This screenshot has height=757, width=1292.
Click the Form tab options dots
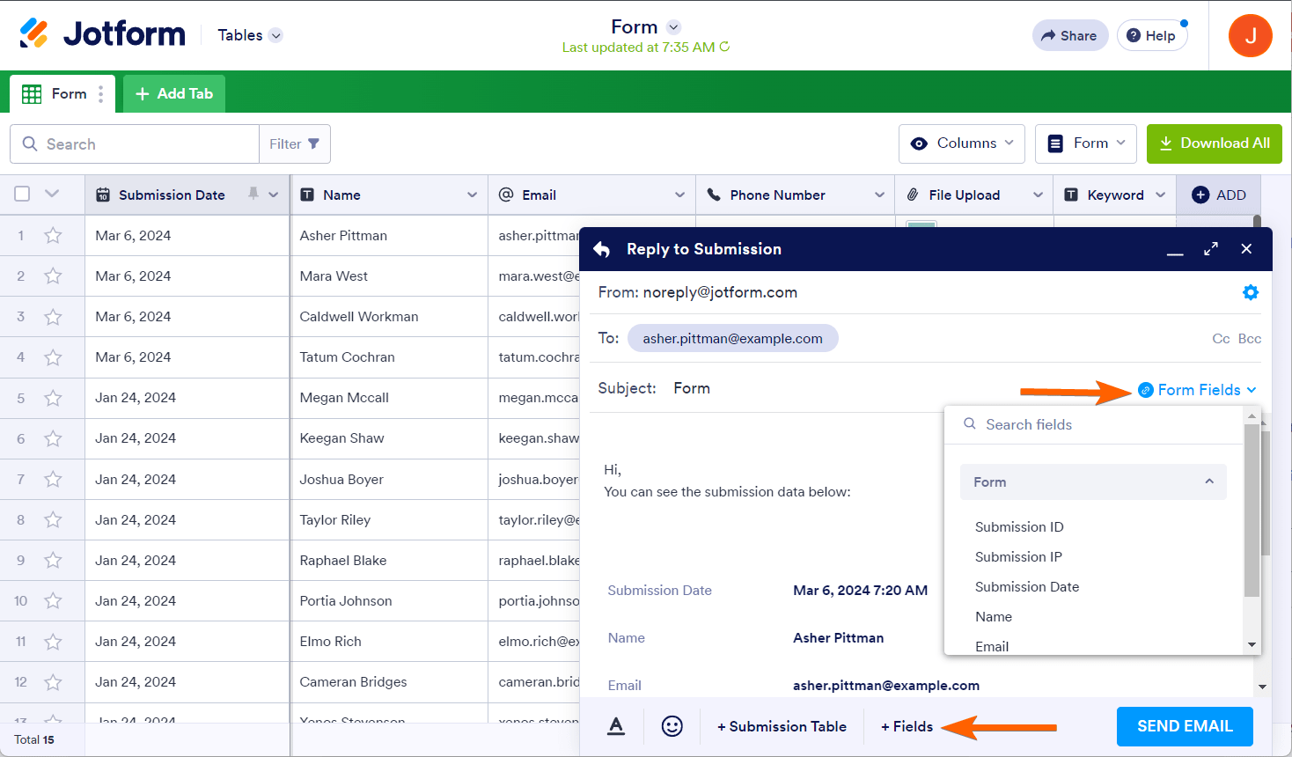pos(101,93)
